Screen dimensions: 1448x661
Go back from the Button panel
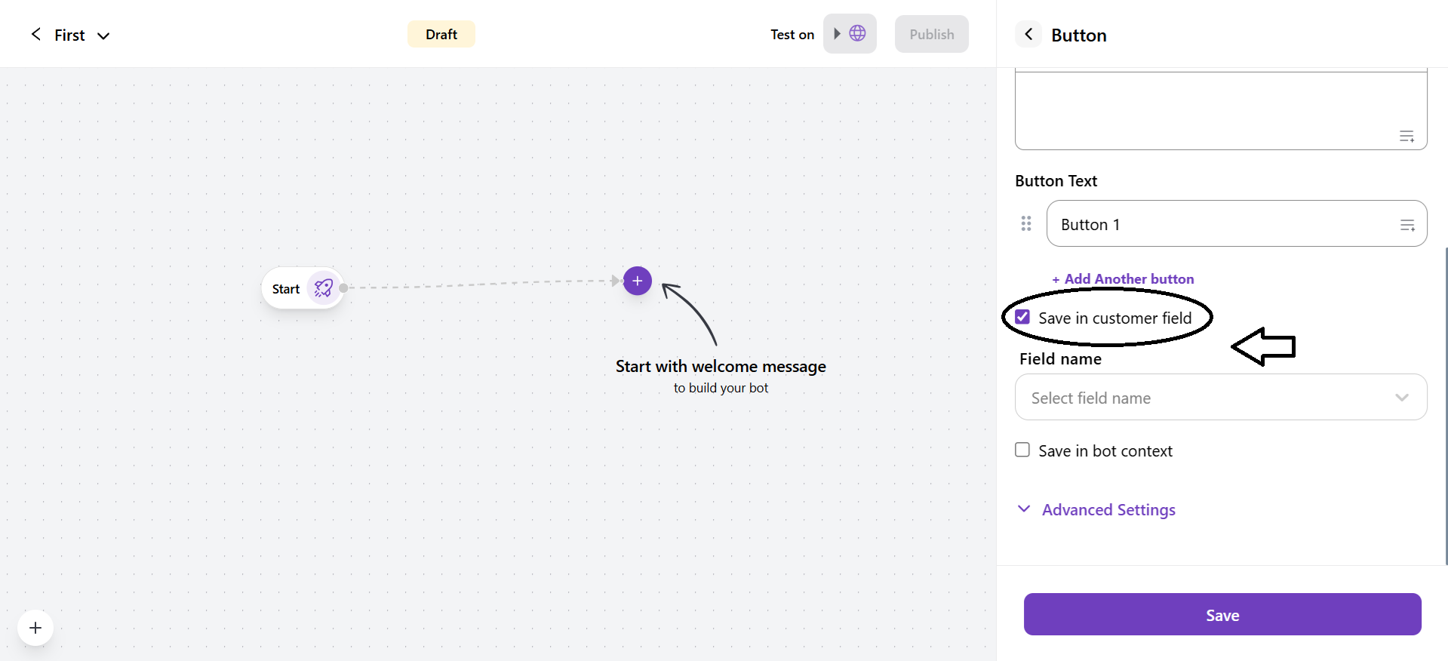1028,34
